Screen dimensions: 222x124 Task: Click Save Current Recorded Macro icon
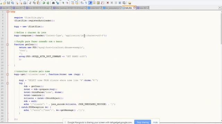(x=124, y=3)
